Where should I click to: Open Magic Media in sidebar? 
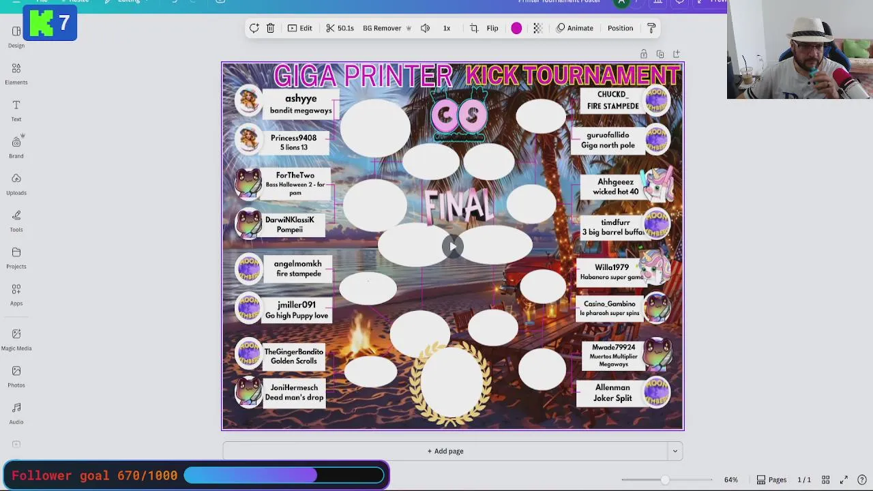pyautogui.click(x=16, y=340)
